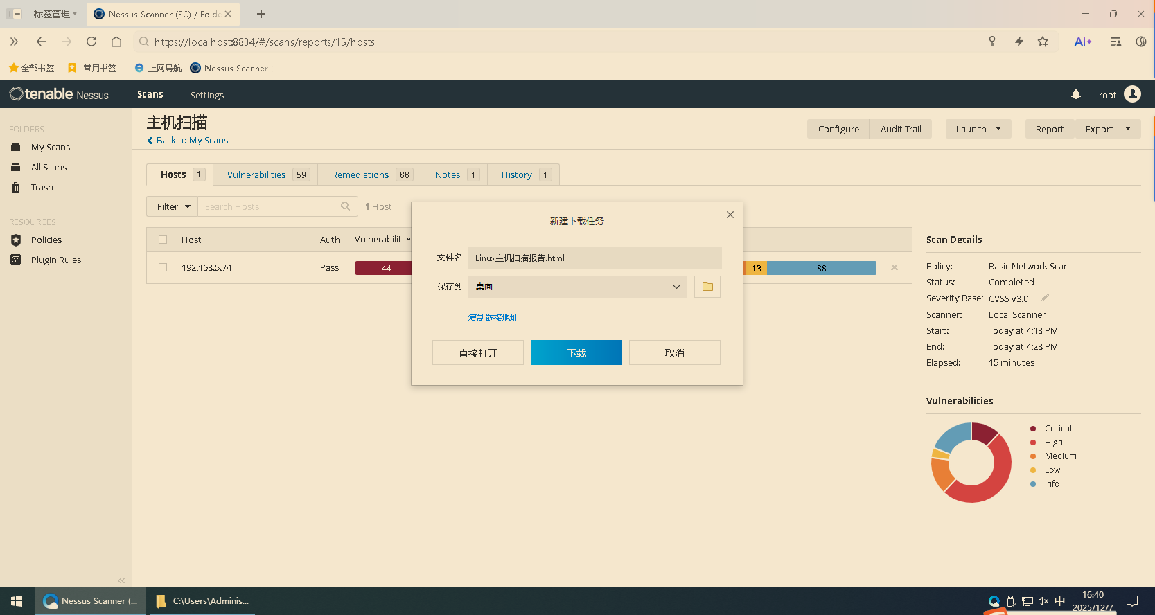The image size is (1155, 615).
Task: Click the search magnifier icon in Search Hosts
Action: click(x=345, y=206)
